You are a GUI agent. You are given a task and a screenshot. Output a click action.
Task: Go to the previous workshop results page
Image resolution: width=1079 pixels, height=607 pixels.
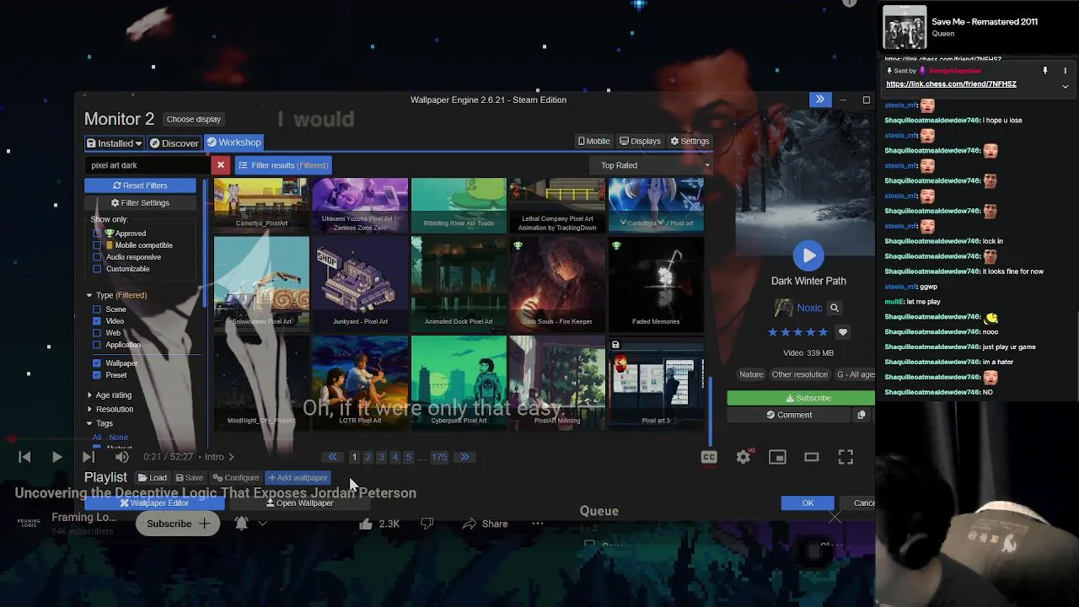point(333,457)
